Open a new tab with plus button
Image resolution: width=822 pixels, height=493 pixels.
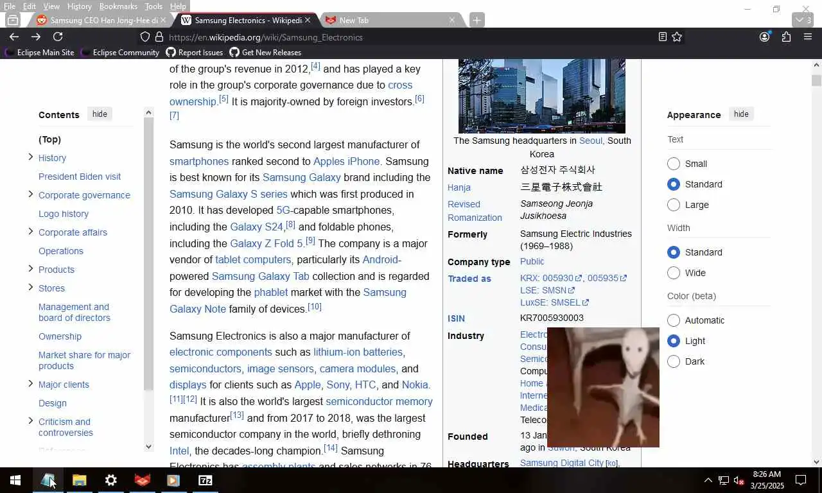point(477,20)
